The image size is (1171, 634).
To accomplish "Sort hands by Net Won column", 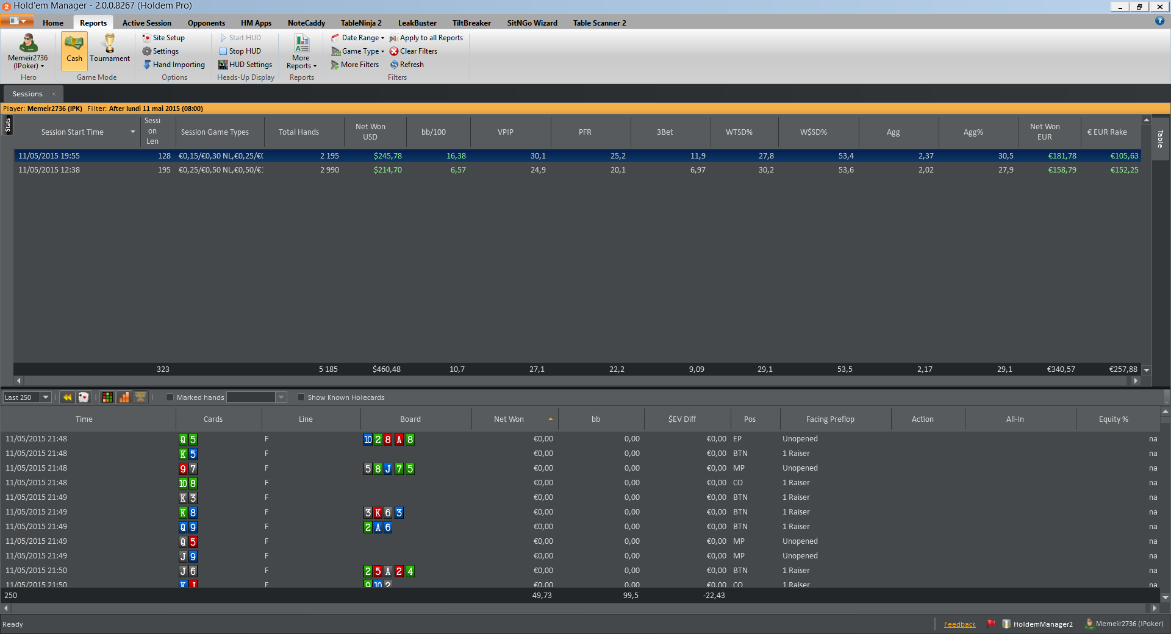I will coord(515,419).
